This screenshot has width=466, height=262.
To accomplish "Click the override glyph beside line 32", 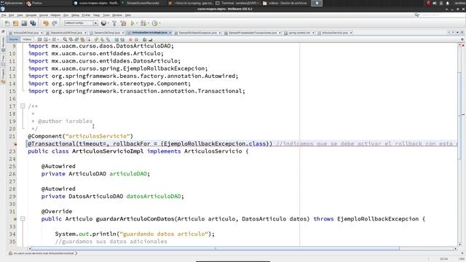I will coord(15,218).
